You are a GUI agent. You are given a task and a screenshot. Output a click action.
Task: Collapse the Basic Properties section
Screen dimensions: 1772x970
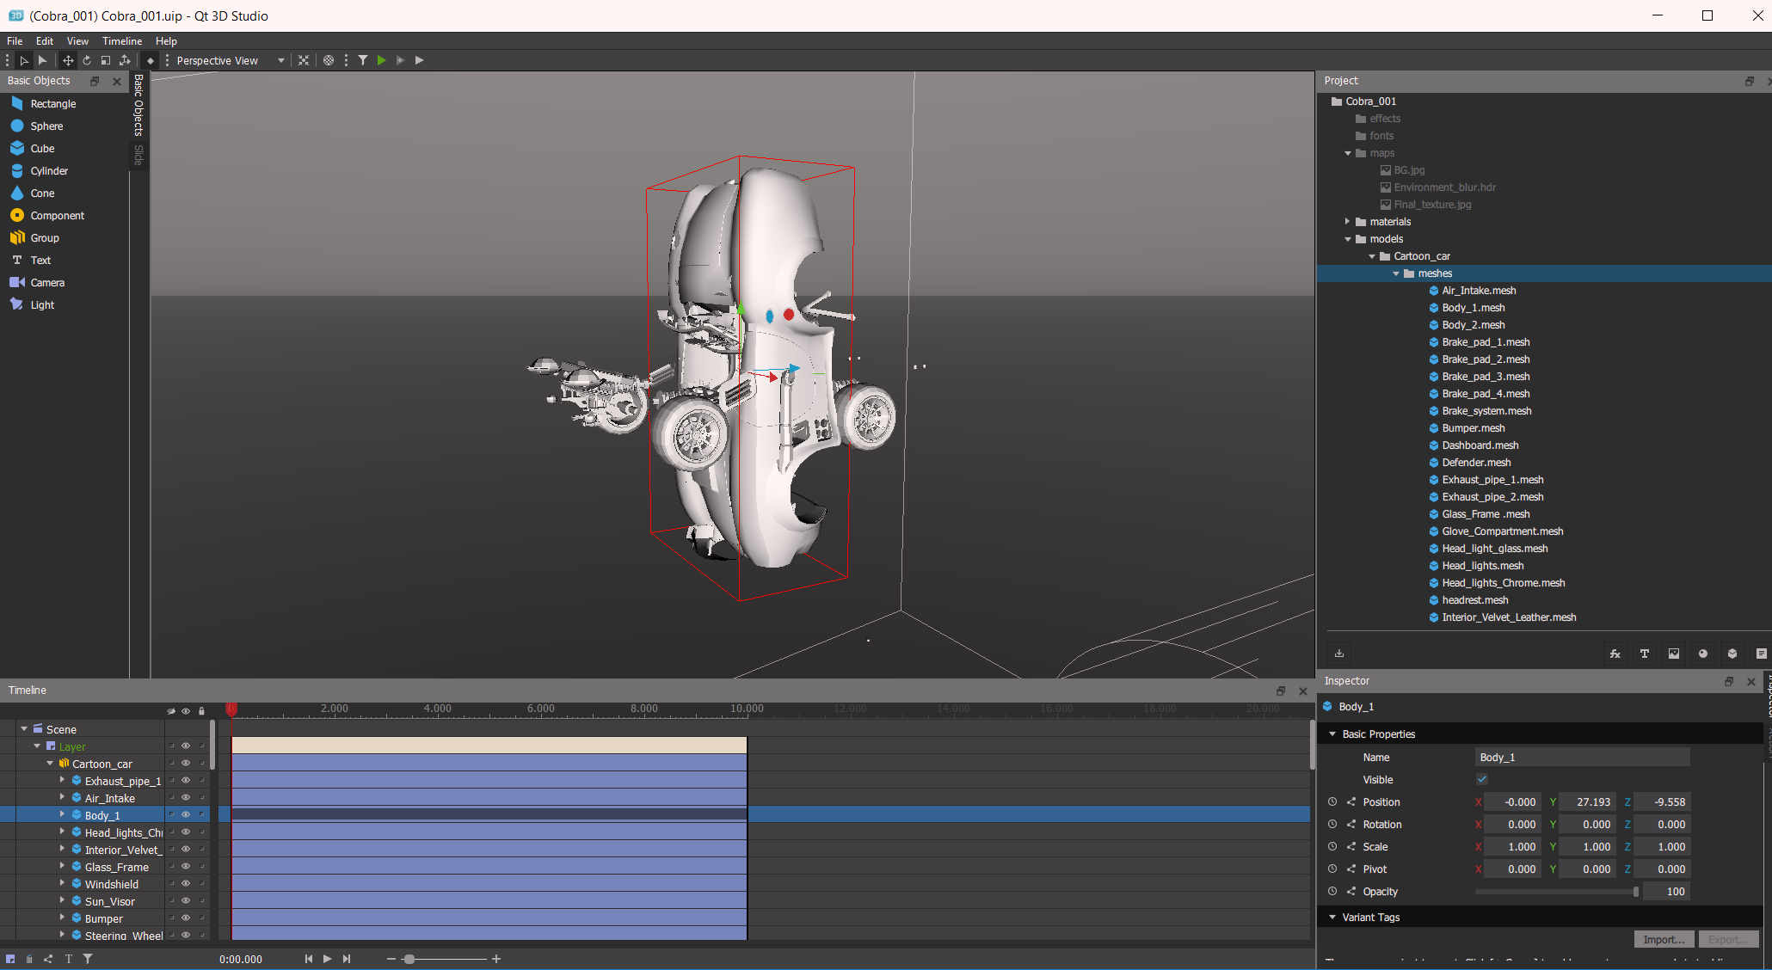(1332, 734)
